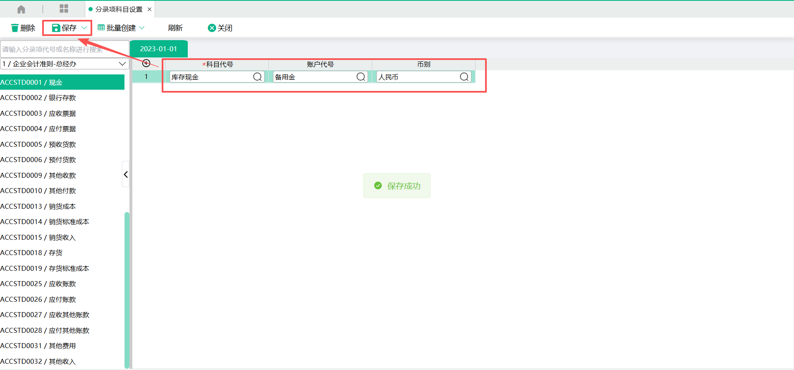Viewport: 794px width, 370px height.
Task: Select ACCSTD0009 / 其他收款
Action: (62, 175)
